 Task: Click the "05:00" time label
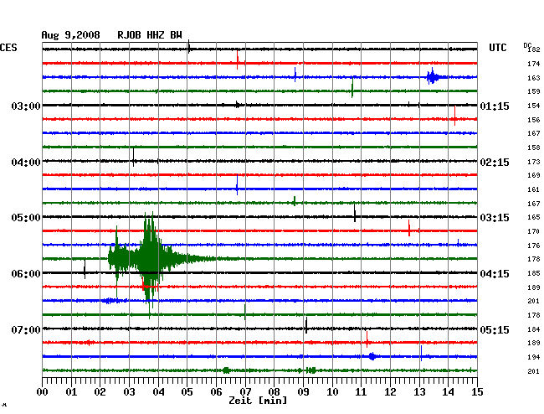click(x=26, y=218)
